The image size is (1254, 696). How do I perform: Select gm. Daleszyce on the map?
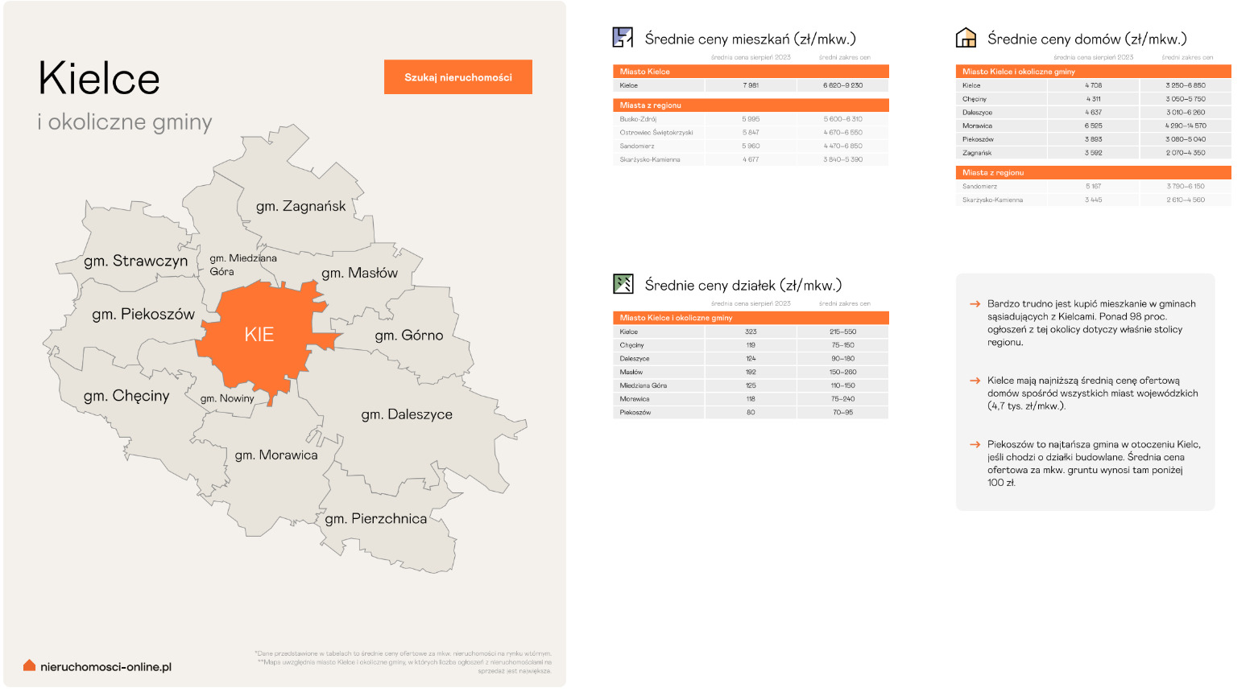(x=407, y=414)
